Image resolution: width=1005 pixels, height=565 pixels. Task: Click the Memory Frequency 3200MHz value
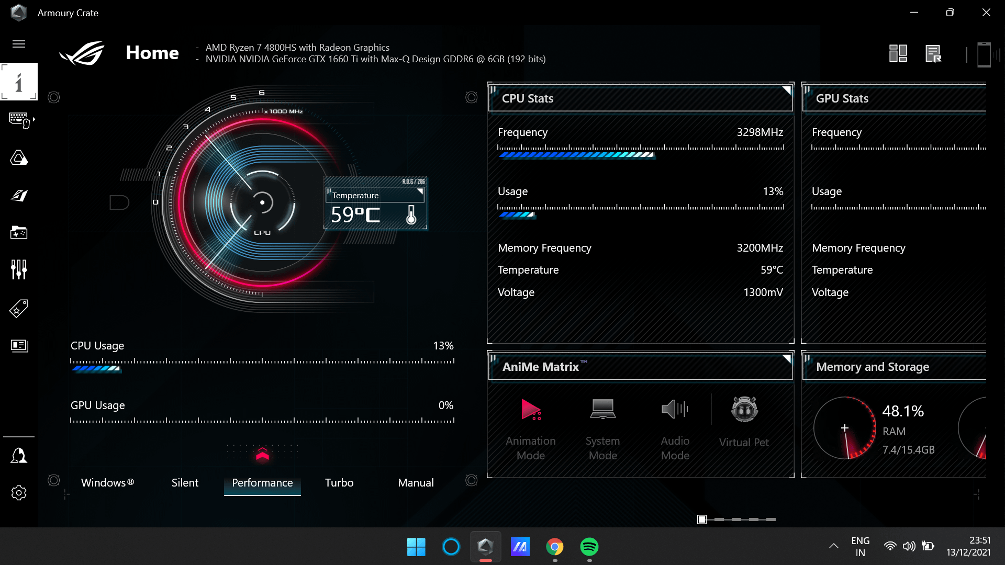(x=760, y=247)
